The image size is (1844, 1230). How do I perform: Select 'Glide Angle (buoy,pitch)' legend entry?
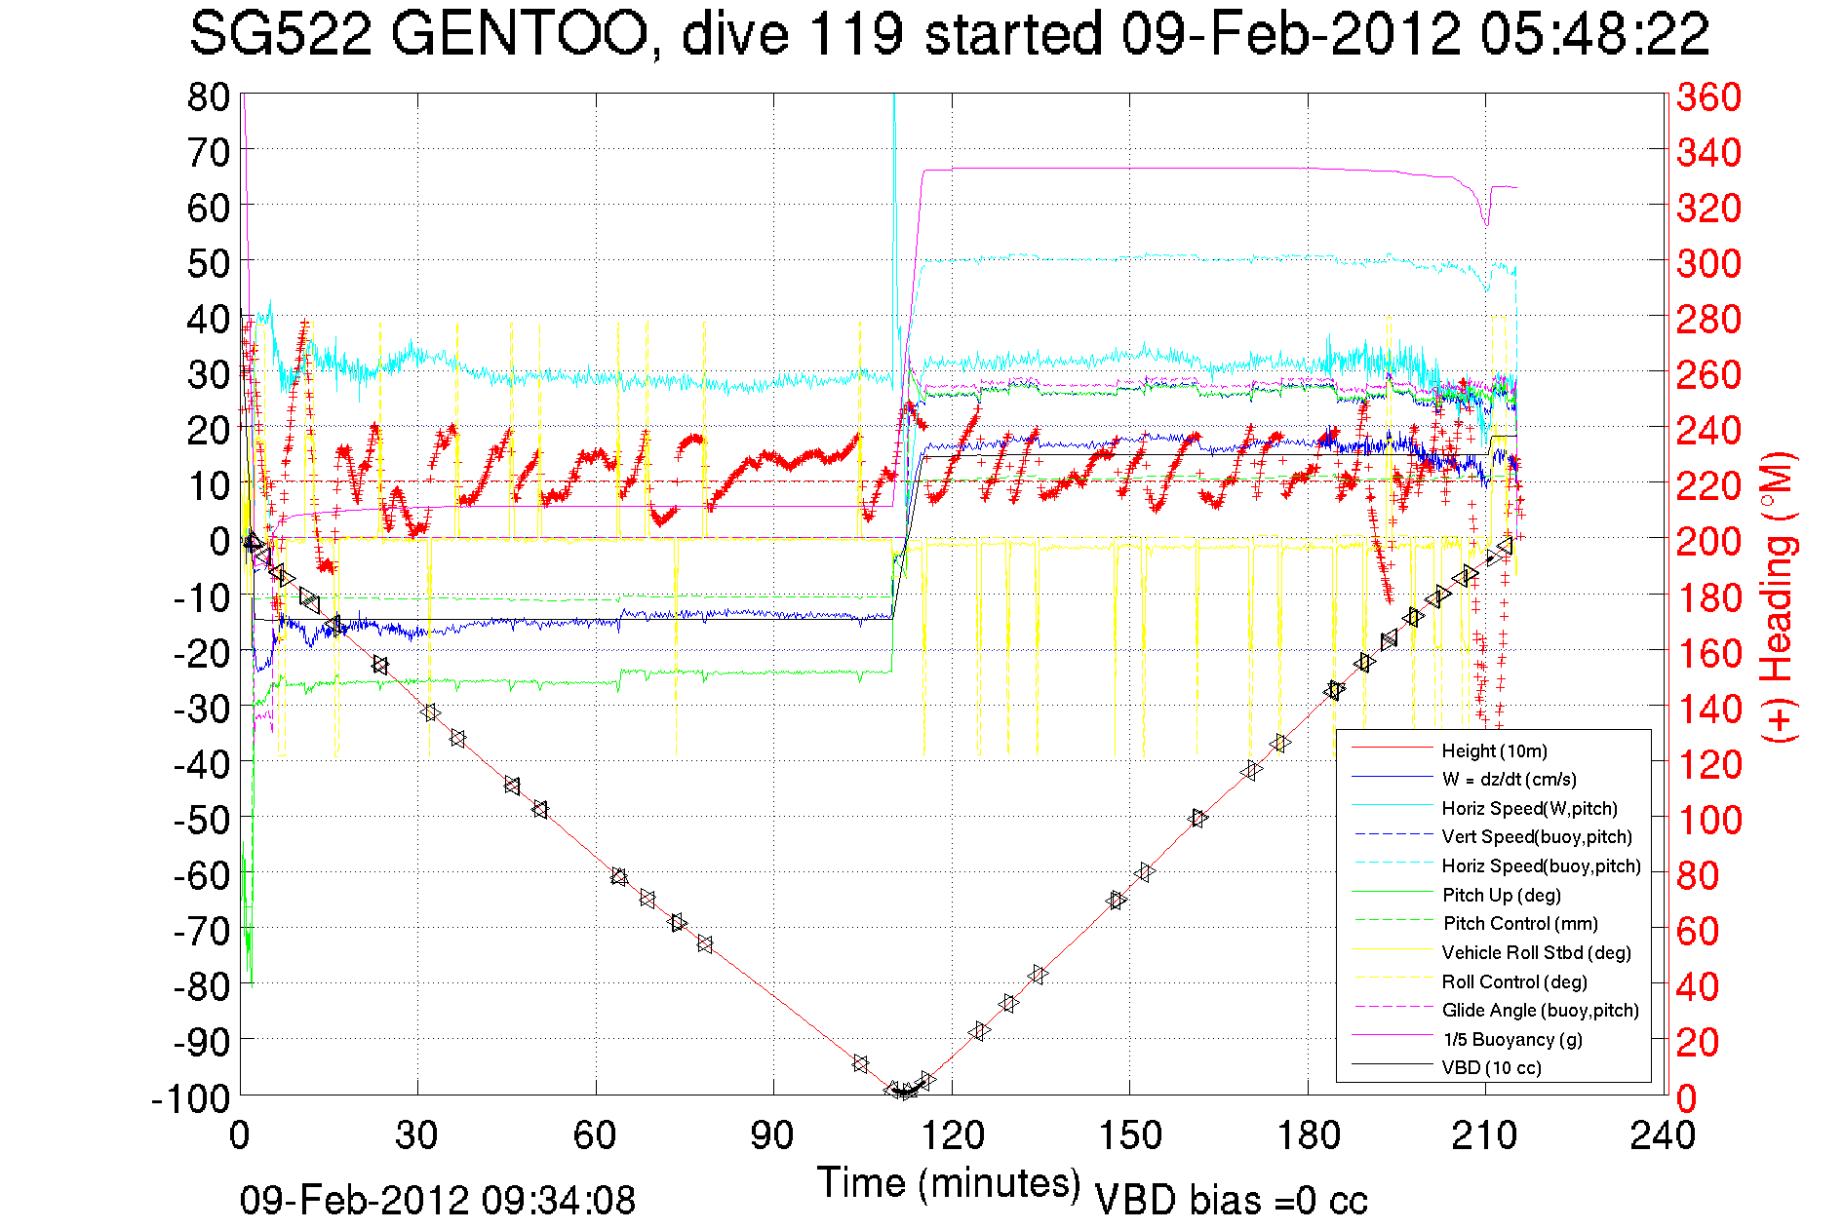coord(1540,1010)
